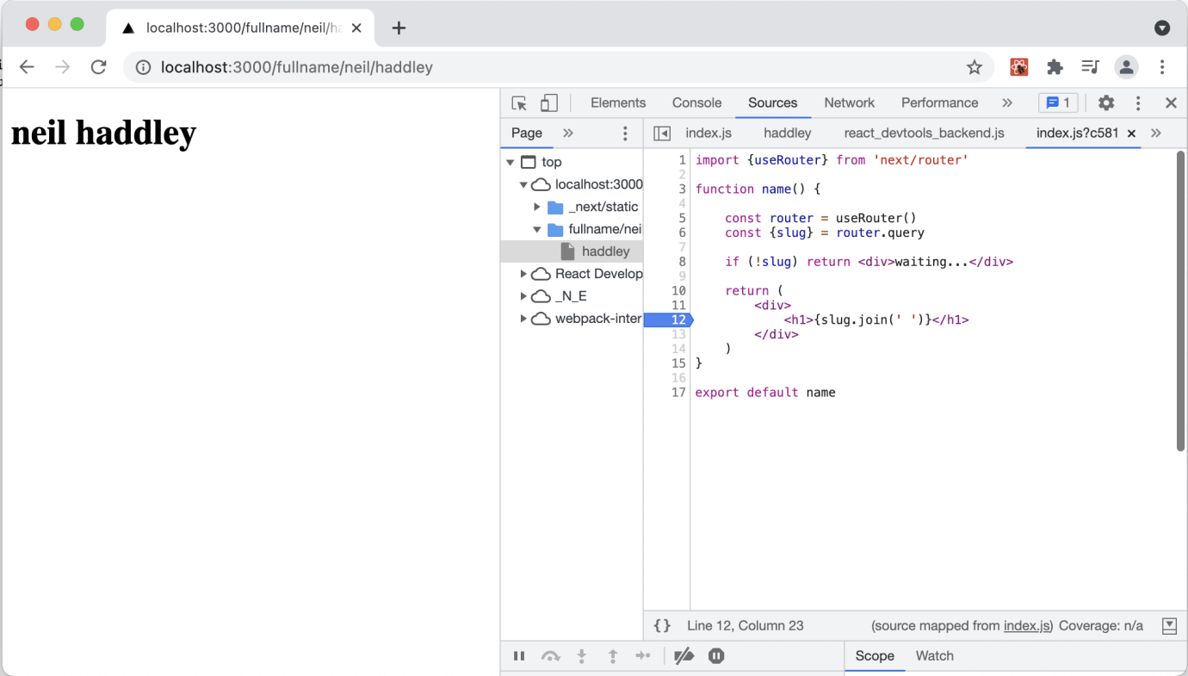Bookmark this page with star icon
The height and width of the screenshot is (676, 1188).
point(974,67)
